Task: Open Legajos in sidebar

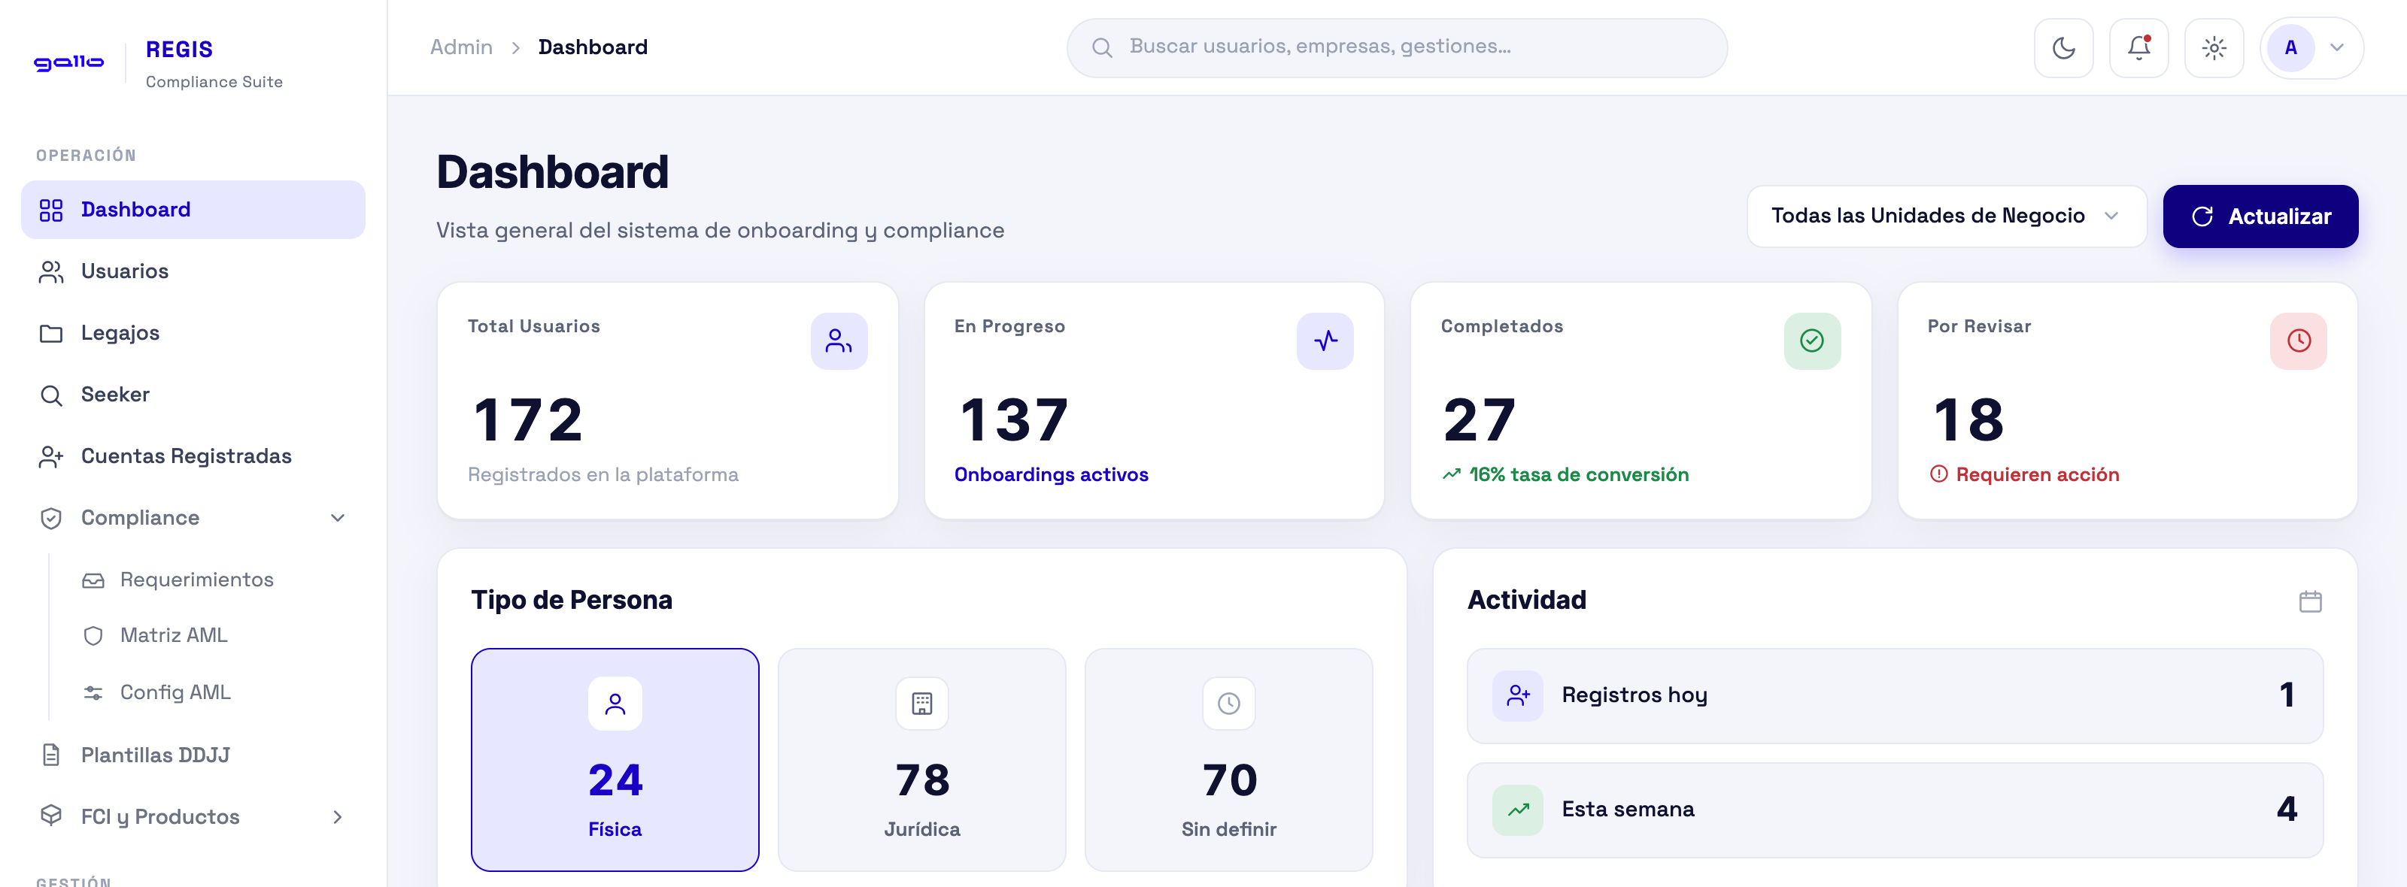Action: tap(193, 332)
